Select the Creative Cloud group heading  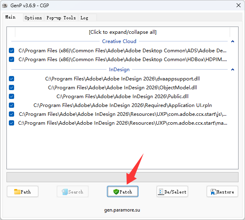point(119,41)
